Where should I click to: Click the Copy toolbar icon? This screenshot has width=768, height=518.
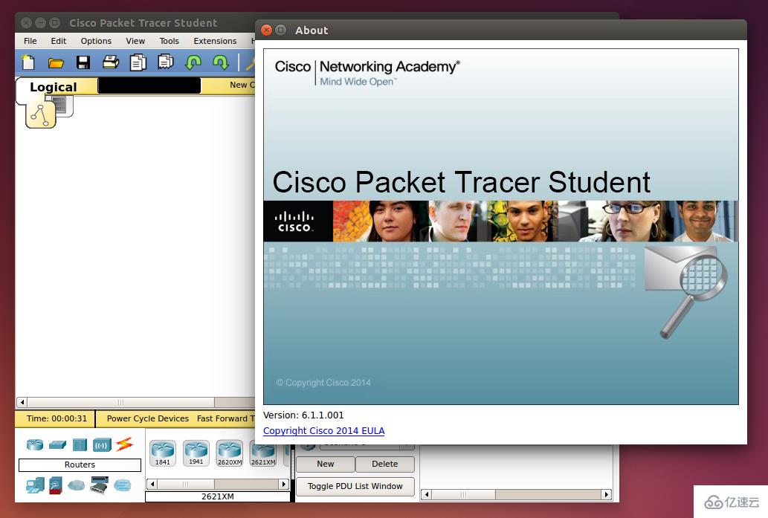(x=138, y=62)
